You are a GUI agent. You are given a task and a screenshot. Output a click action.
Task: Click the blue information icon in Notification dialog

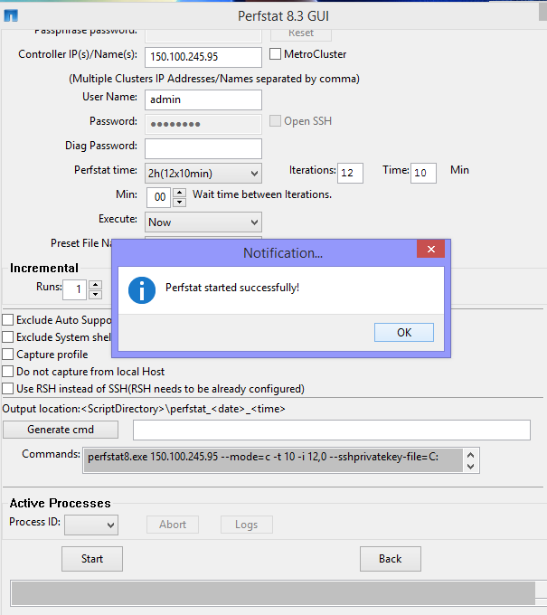tap(142, 290)
